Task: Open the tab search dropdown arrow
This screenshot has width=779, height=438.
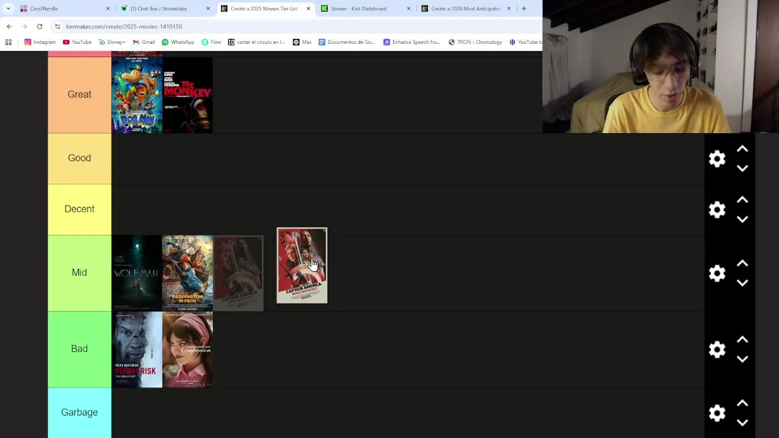Action: 9,9
